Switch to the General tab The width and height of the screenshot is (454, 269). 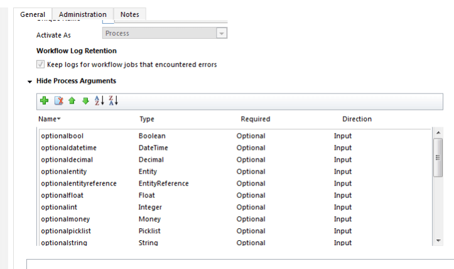click(x=33, y=14)
